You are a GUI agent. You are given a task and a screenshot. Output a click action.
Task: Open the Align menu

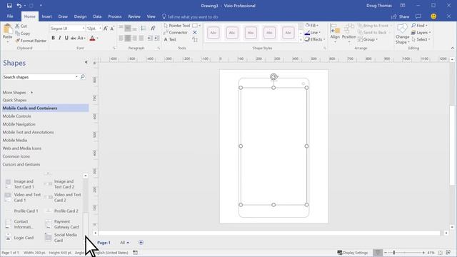tap(335, 34)
